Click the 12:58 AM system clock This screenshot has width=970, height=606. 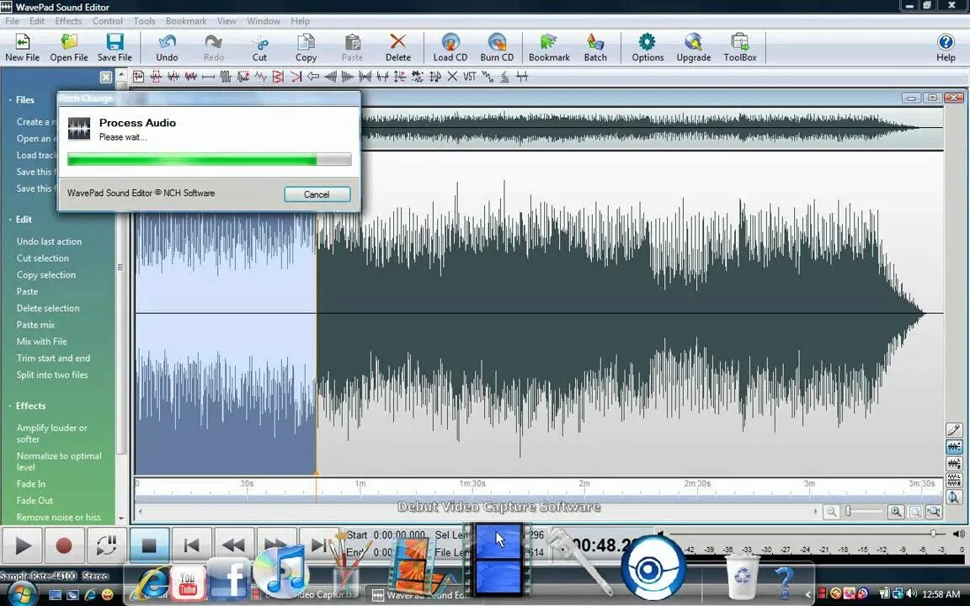(941, 594)
